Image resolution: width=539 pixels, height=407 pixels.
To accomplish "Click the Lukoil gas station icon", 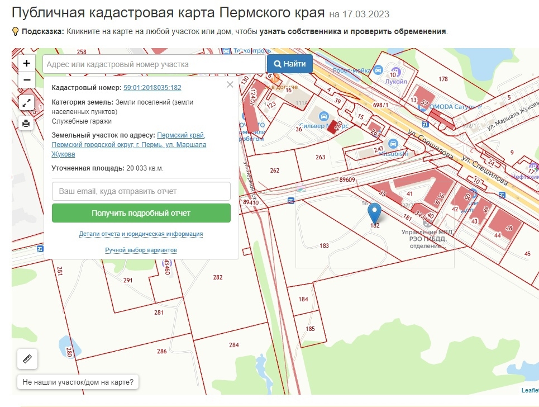I will click(395, 73).
